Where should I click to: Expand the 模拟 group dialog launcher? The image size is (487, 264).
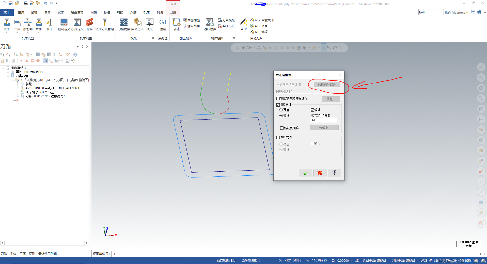coord(153,38)
